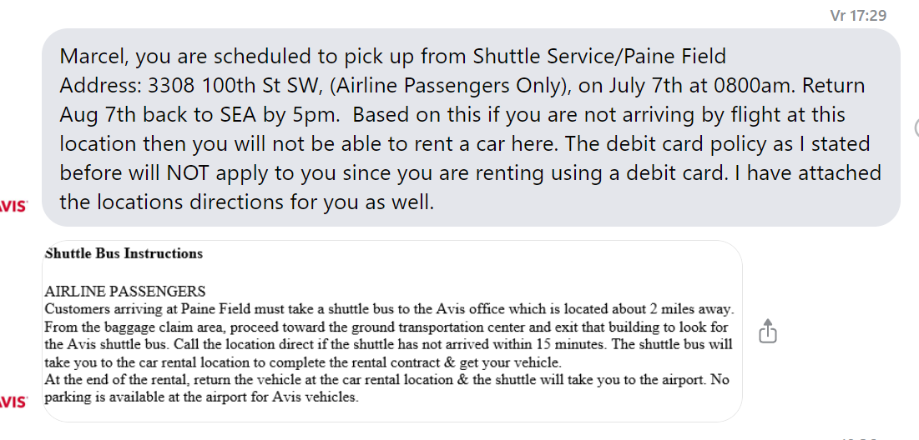Viewport: 919px width, 440px height.
Task: Click the "AIRLINE PASSENGERS" heading in the attachment
Action: (x=124, y=292)
